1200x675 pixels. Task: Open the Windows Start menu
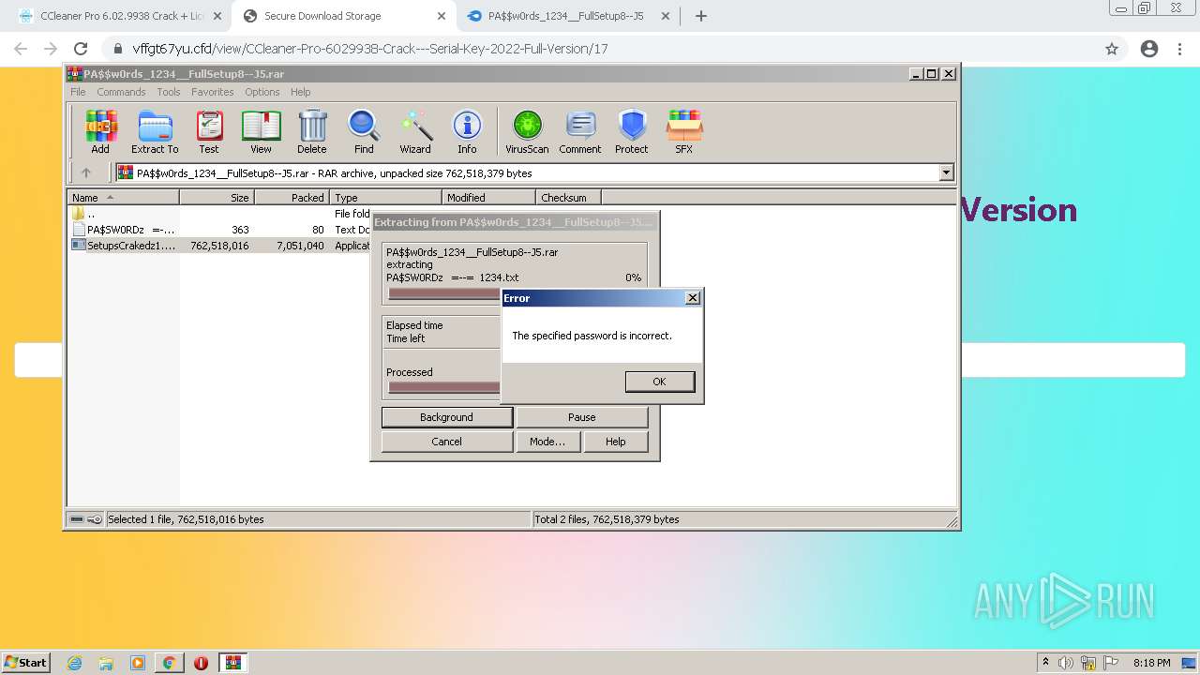(26, 663)
